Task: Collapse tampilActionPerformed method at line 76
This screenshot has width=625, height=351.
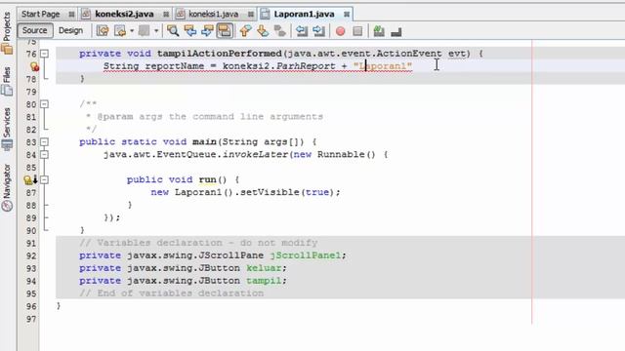Action: click(44, 54)
